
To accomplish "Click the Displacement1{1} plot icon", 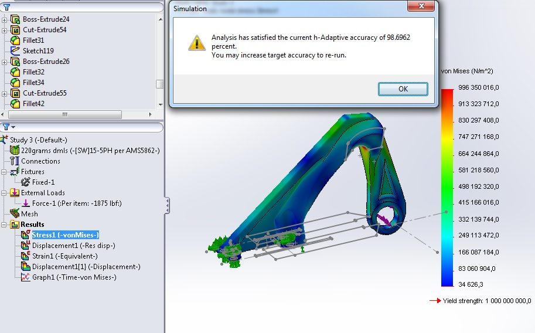I will (x=26, y=266).
